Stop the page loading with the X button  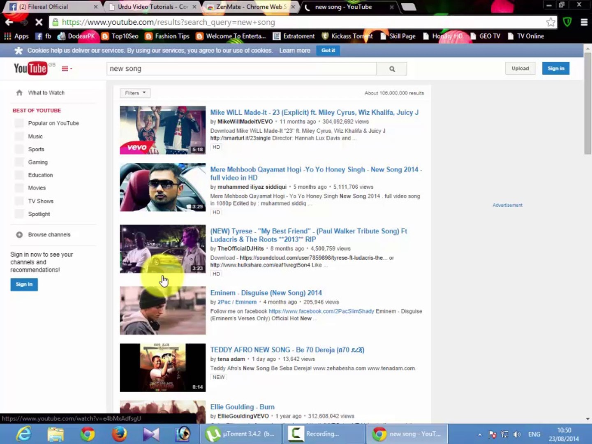(39, 22)
